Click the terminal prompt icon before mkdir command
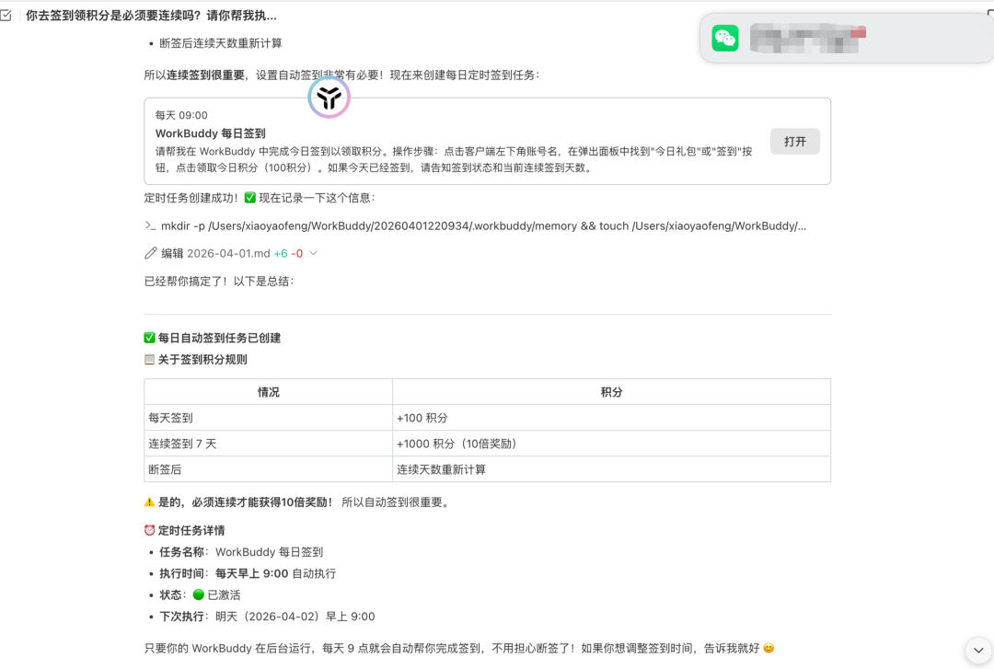The height and width of the screenshot is (669, 994). [x=150, y=225]
